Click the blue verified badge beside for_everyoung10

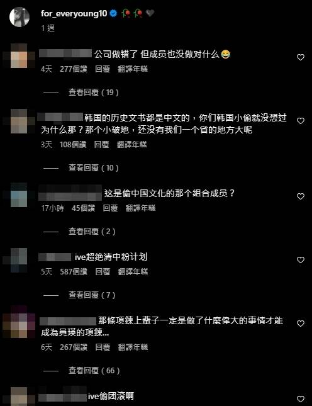pos(113,13)
